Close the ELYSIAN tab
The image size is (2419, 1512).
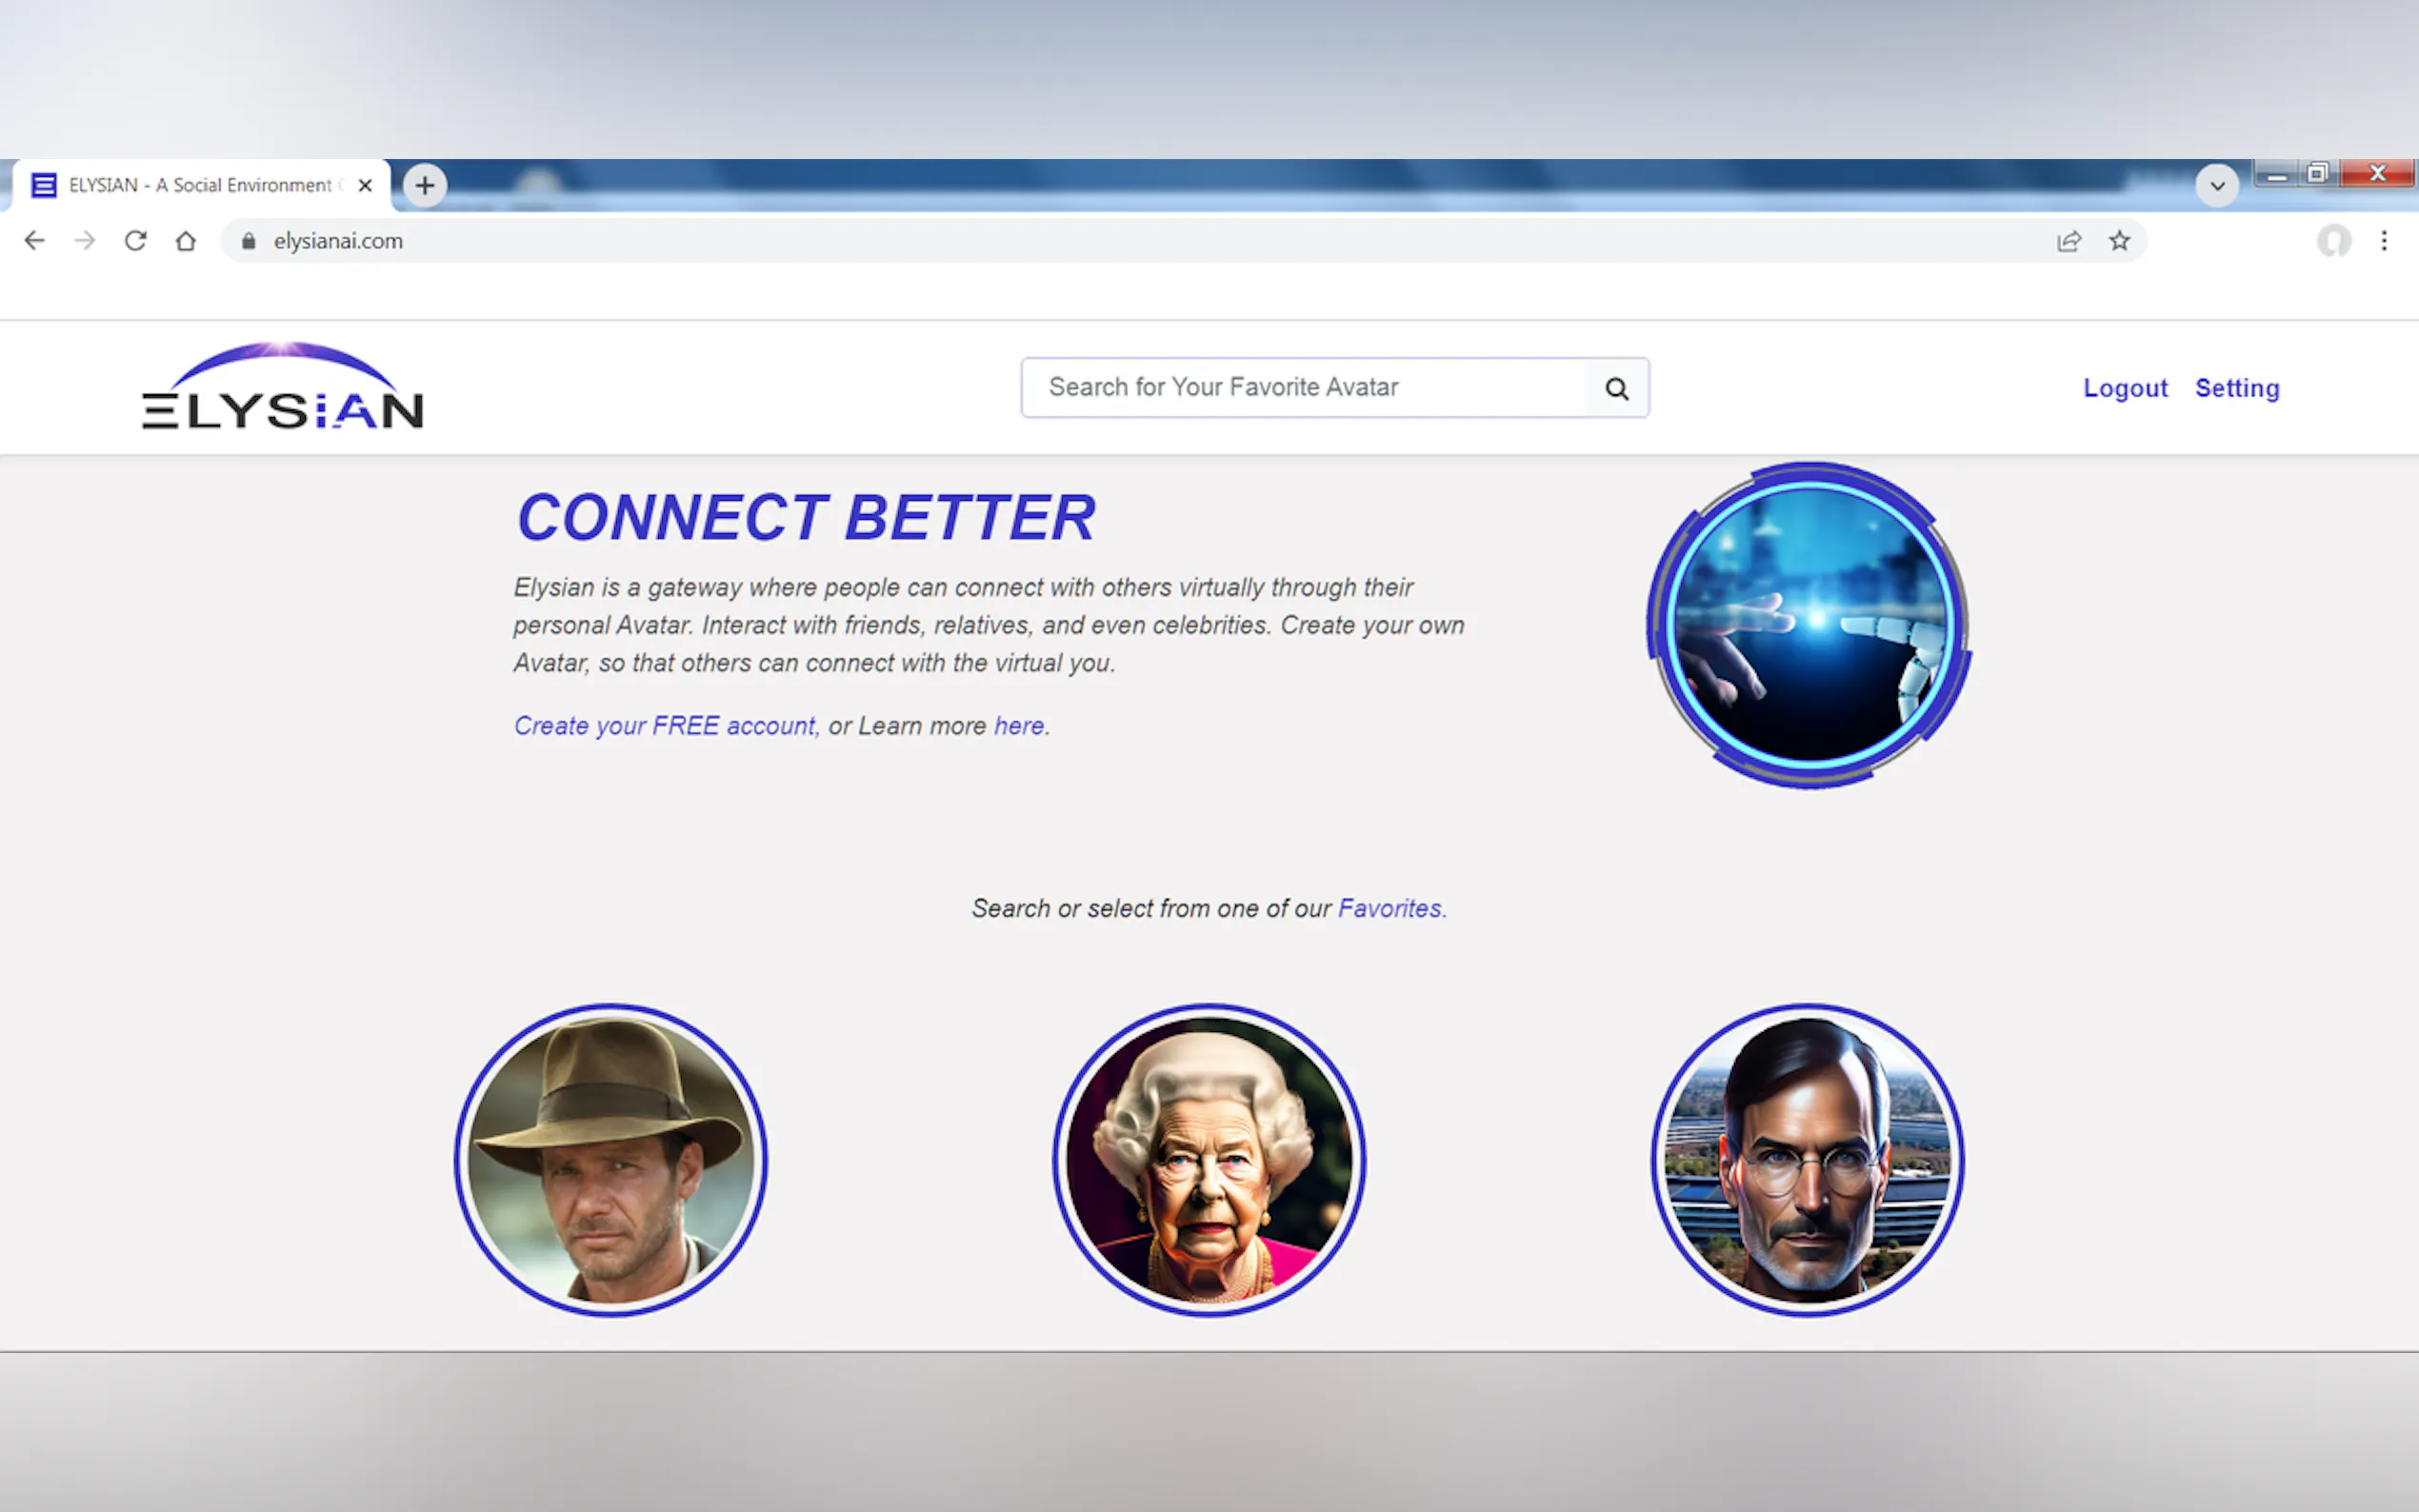point(365,185)
